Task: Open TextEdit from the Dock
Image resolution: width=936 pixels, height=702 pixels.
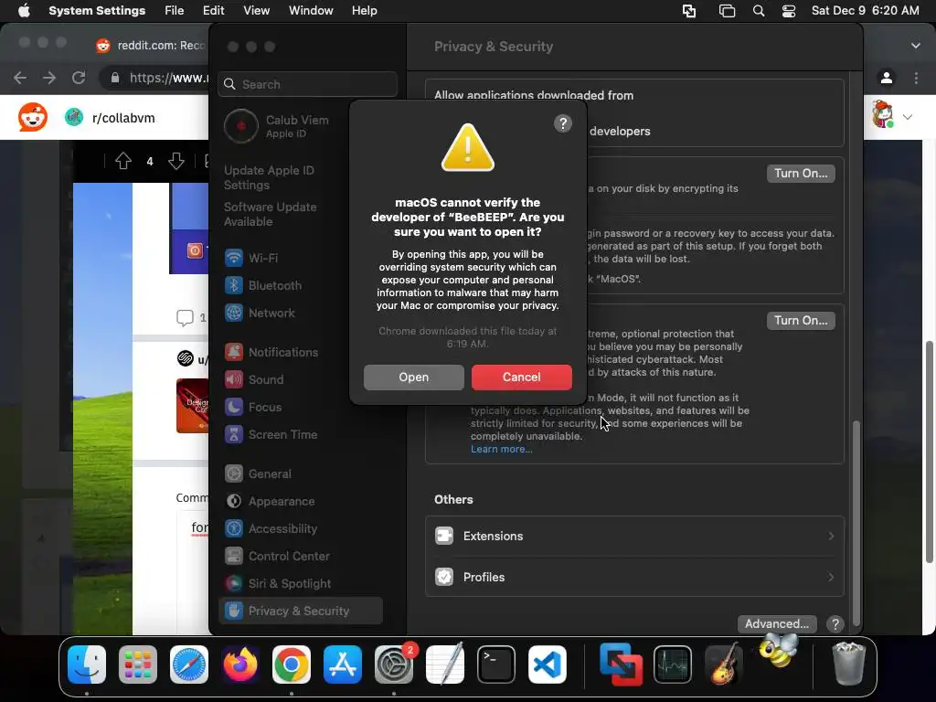Action: tap(445, 665)
